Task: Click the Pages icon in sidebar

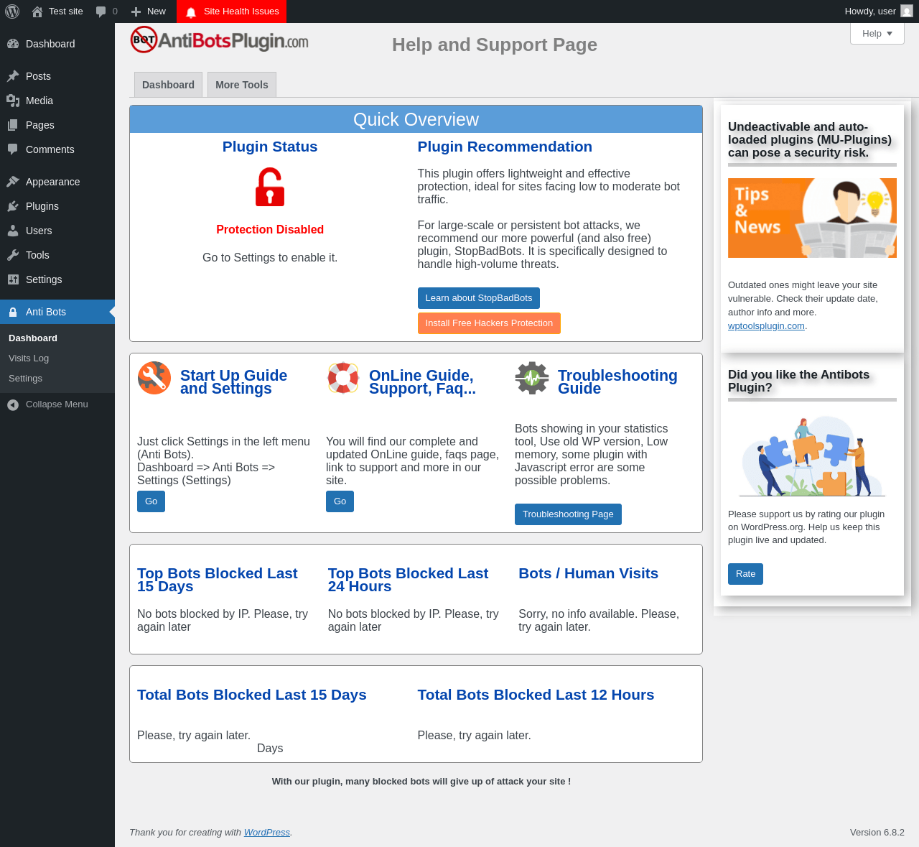Action: tap(13, 125)
